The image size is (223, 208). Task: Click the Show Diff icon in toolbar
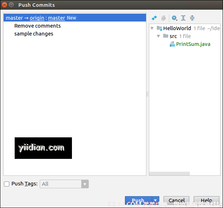tap(154, 18)
